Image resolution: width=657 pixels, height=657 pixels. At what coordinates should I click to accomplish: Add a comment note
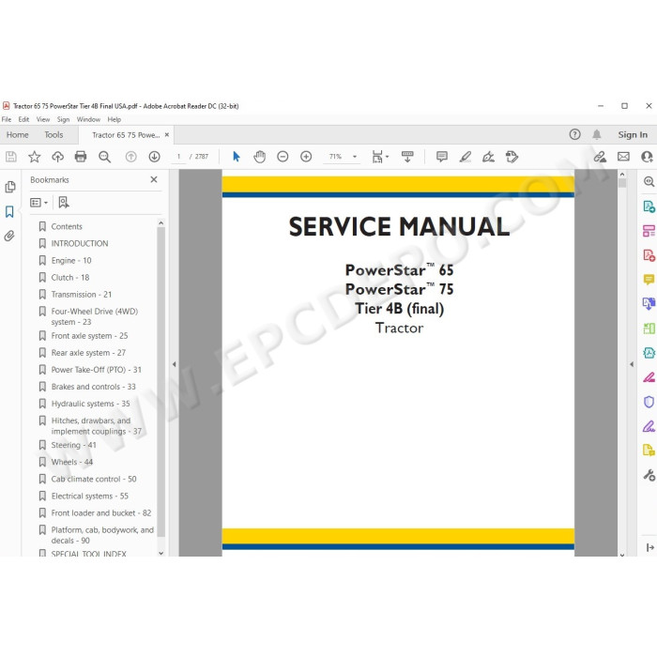point(442,157)
